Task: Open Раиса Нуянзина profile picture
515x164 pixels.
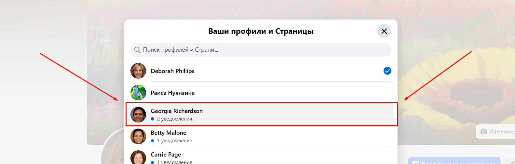Action: [138, 93]
